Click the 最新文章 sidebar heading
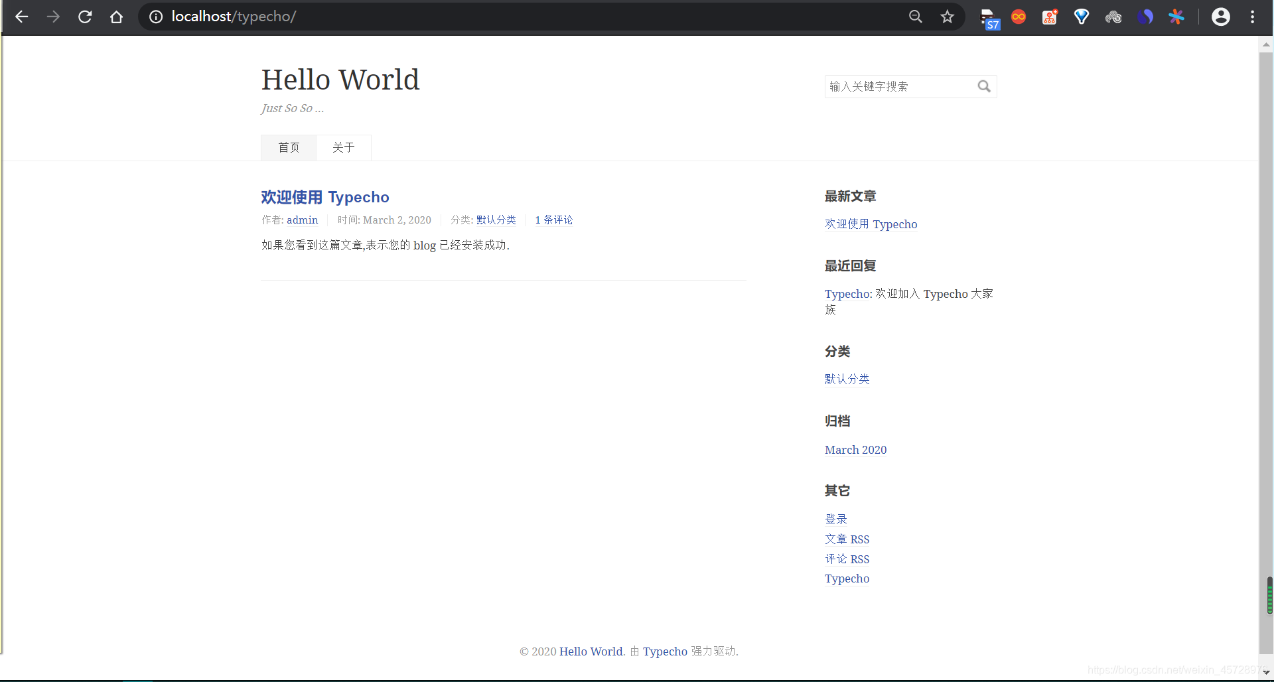Image resolution: width=1274 pixels, height=682 pixels. click(851, 196)
